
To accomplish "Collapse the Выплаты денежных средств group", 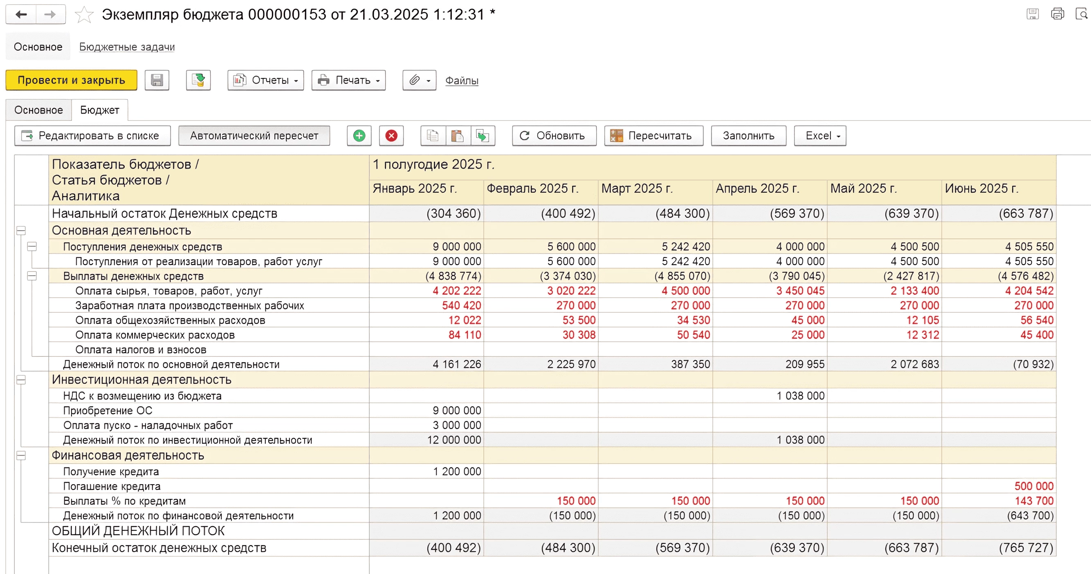I will [32, 276].
